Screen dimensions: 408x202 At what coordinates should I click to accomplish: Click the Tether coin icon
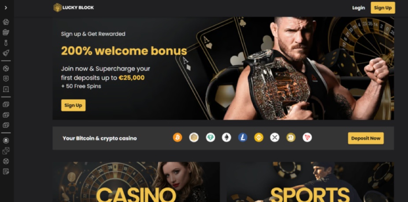click(x=210, y=137)
